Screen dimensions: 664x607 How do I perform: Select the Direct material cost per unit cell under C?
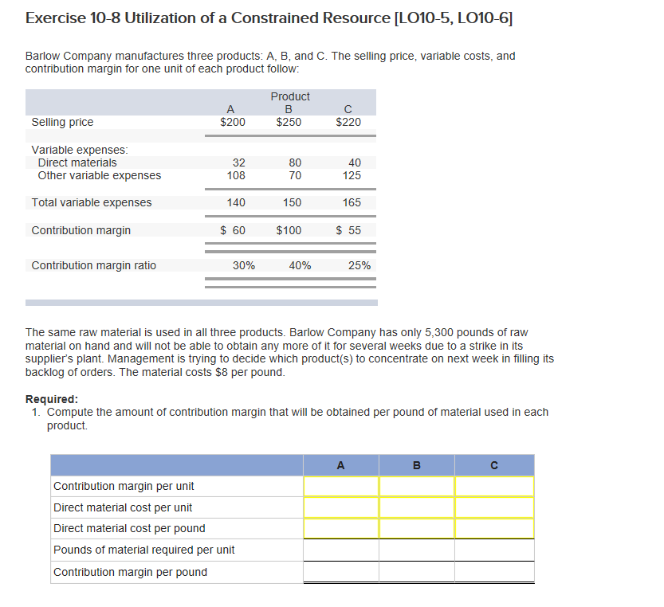494,507
